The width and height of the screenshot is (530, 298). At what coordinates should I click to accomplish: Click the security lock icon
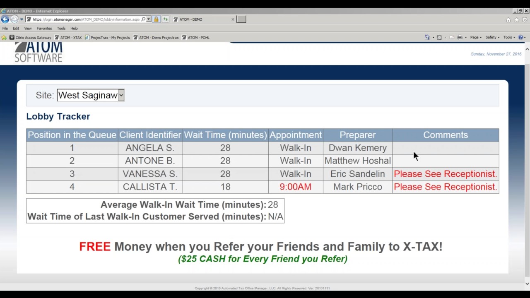(x=156, y=19)
